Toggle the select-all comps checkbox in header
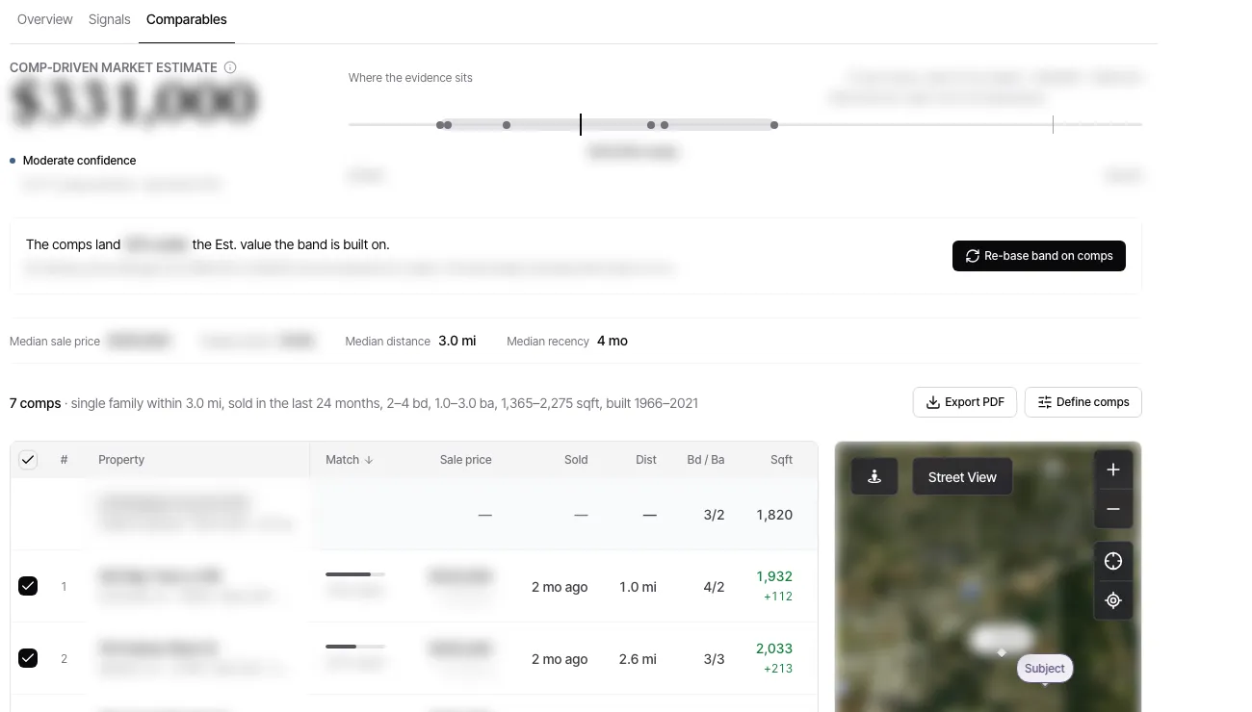The height and width of the screenshot is (712, 1252). pyautogui.click(x=28, y=460)
